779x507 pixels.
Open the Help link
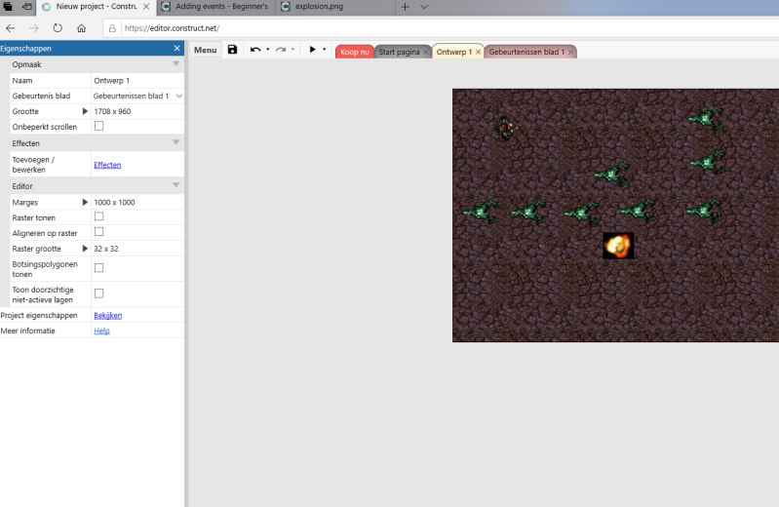coord(101,331)
